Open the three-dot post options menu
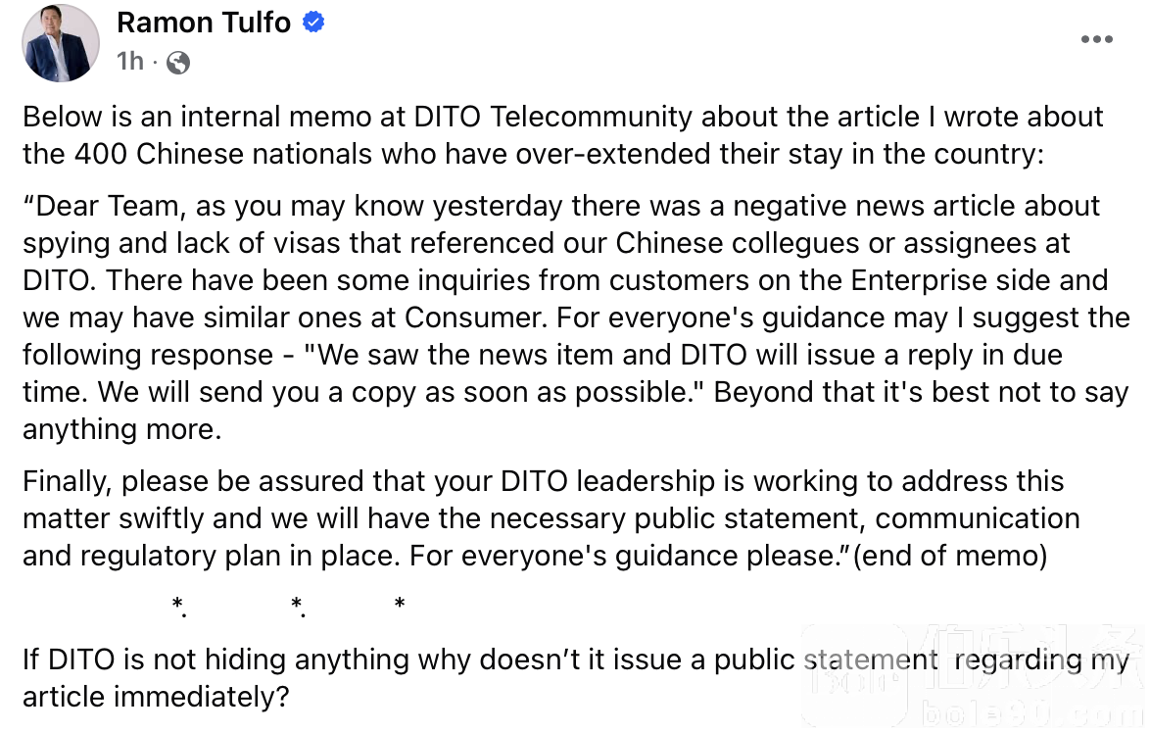 (1096, 39)
